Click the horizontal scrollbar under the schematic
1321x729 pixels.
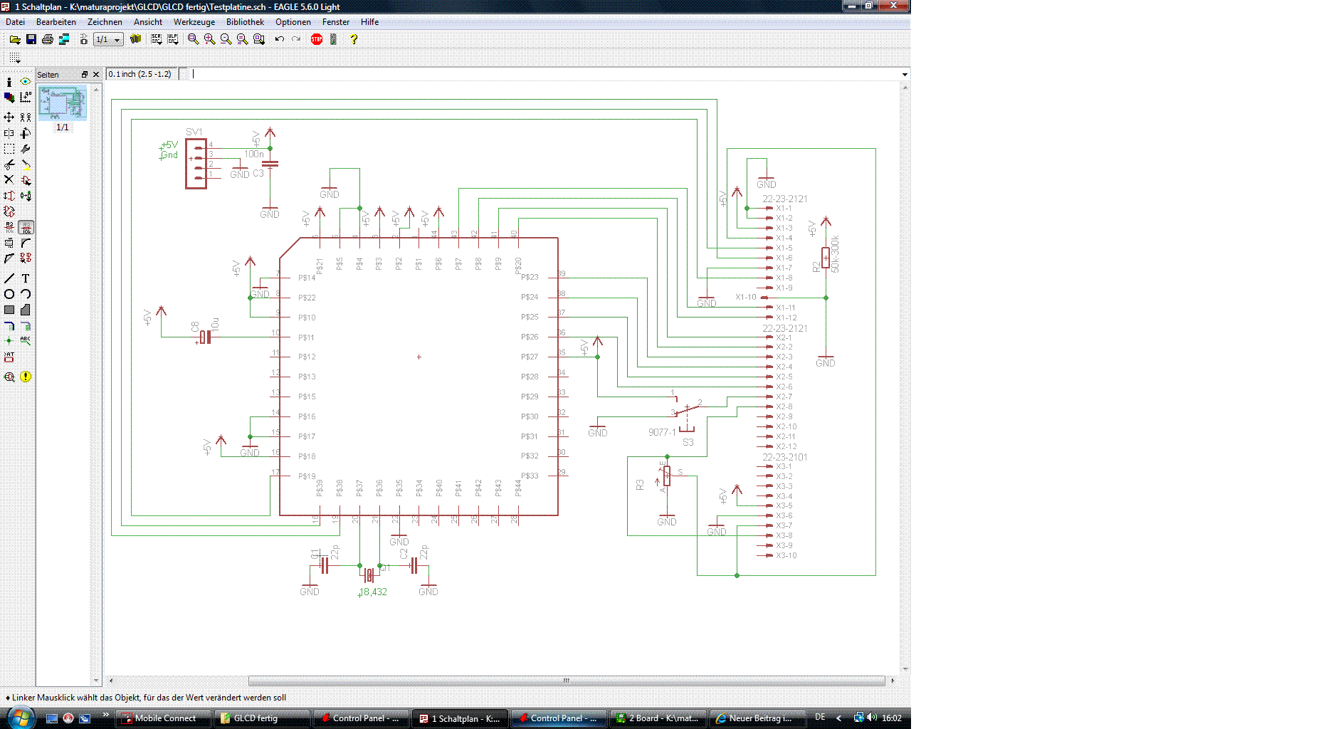pyautogui.click(x=566, y=681)
